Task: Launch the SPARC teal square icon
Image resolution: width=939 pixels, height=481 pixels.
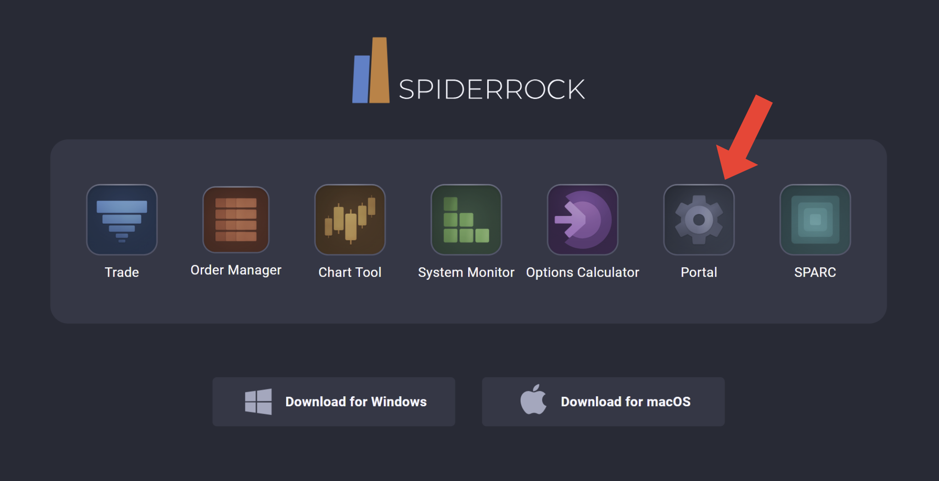Action: click(815, 220)
